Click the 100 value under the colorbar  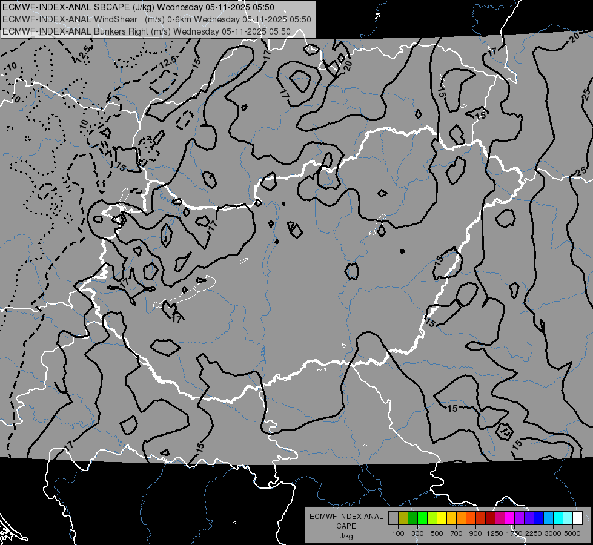(398, 533)
